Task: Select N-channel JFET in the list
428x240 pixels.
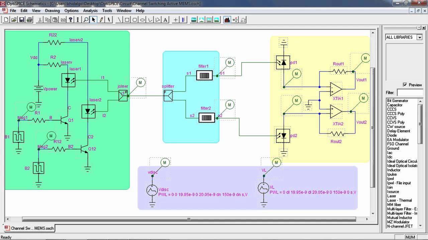Action: [400, 226]
